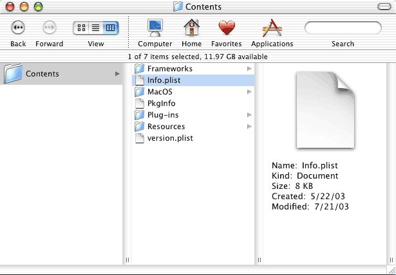The image size is (396, 275).
Task: Switch to list view mode
Action: click(x=96, y=28)
